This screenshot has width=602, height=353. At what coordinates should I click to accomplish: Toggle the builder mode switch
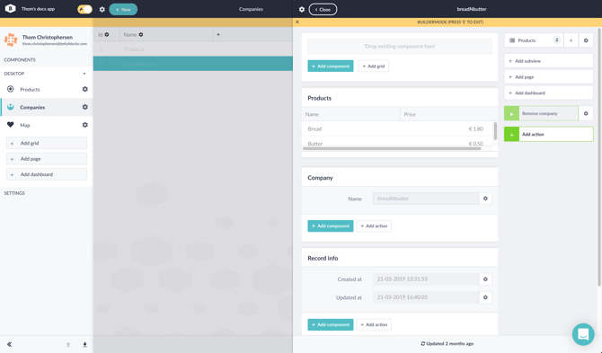[84, 9]
